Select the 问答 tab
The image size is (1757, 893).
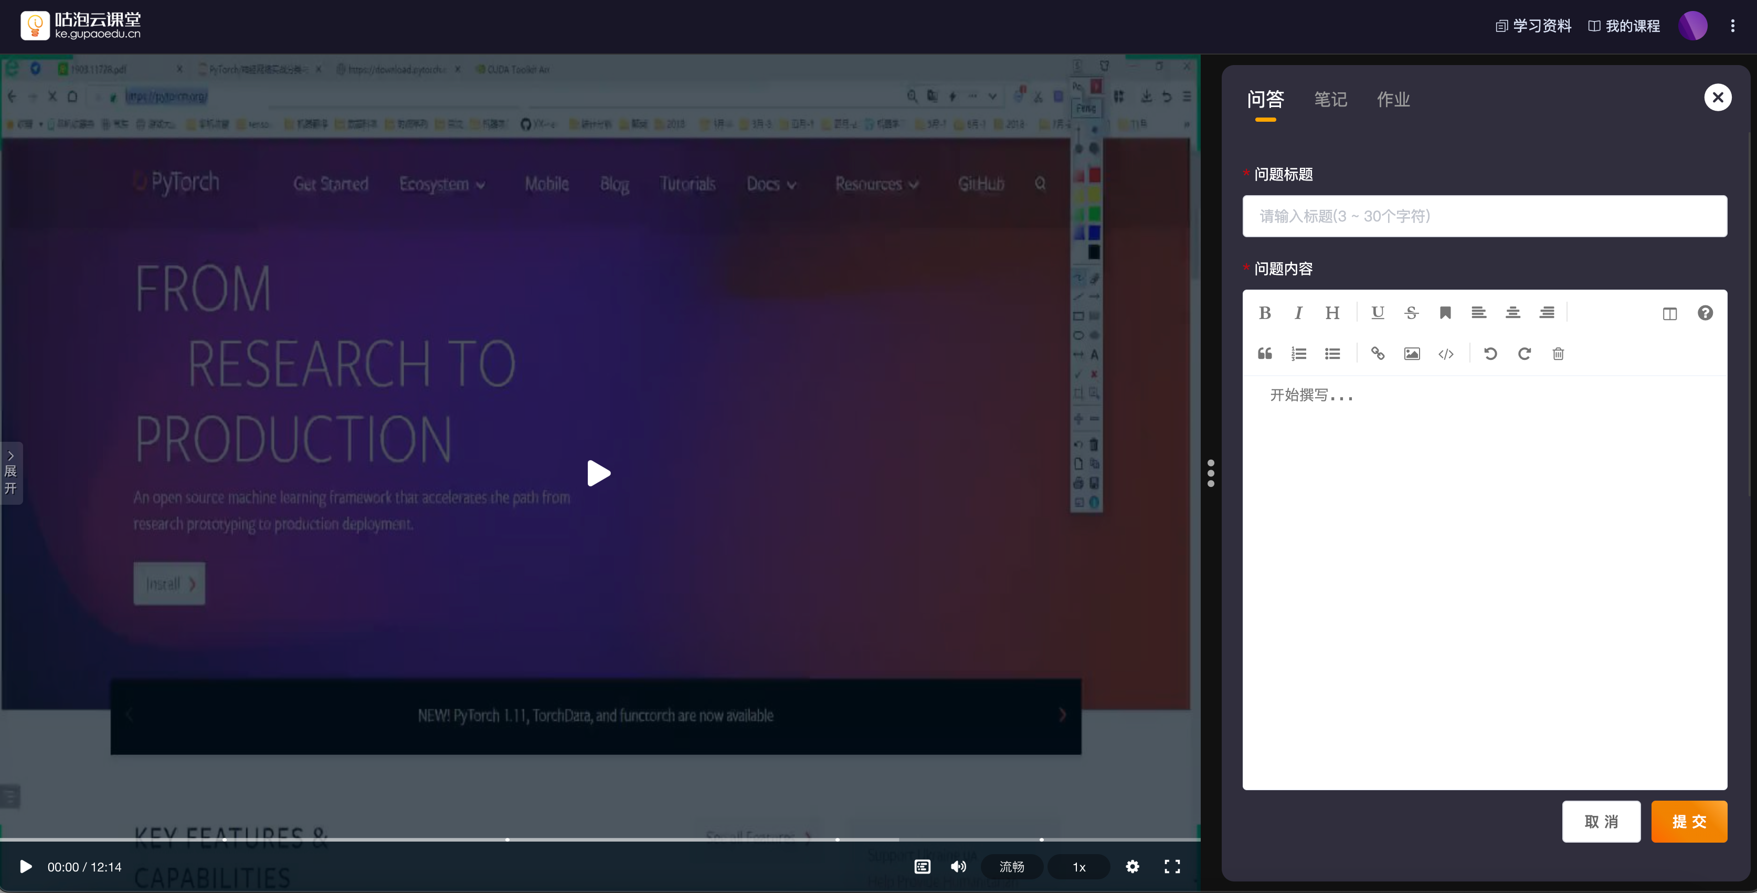[x=1265, y=100]
